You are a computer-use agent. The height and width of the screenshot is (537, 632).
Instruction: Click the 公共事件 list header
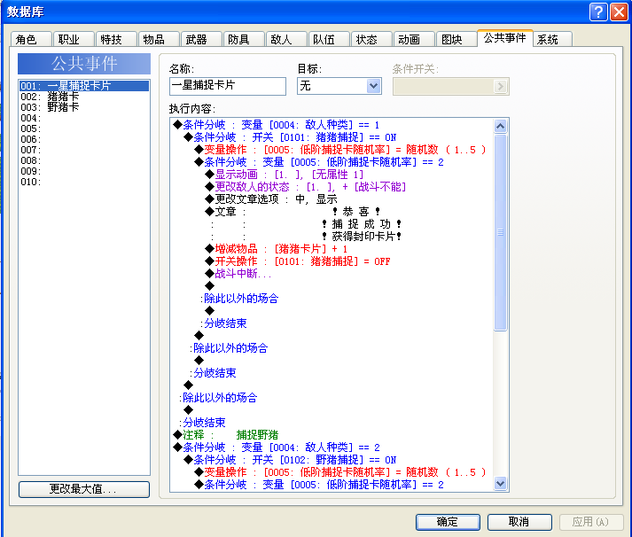point(84,64)
